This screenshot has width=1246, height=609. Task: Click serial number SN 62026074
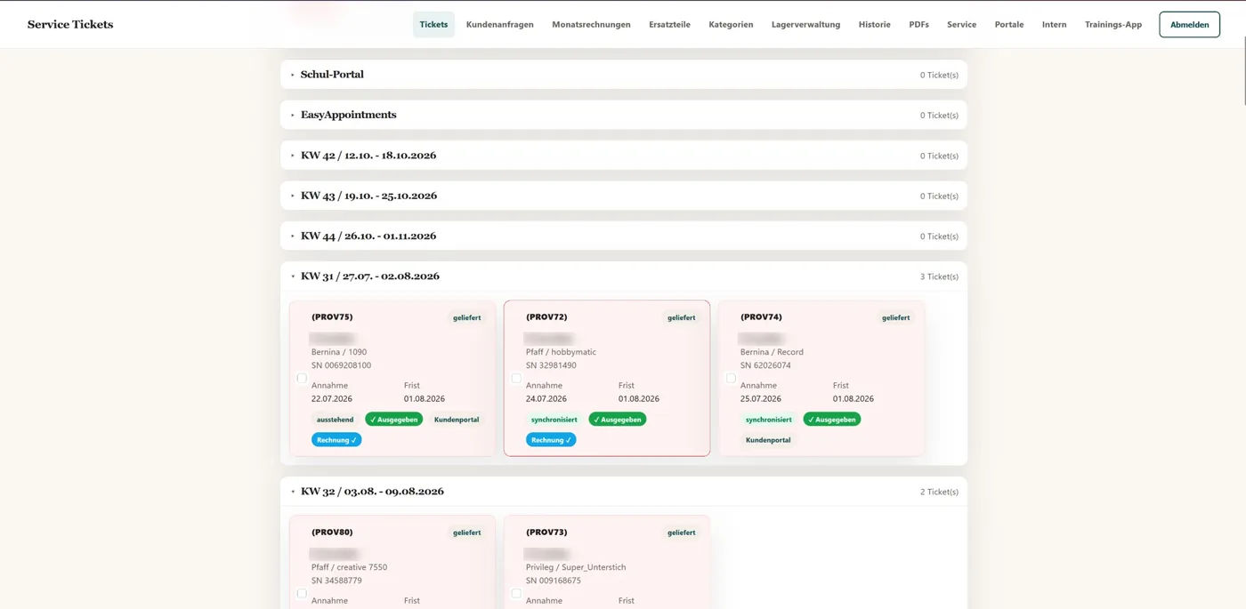pyautogui.click(x=765, y=365)
